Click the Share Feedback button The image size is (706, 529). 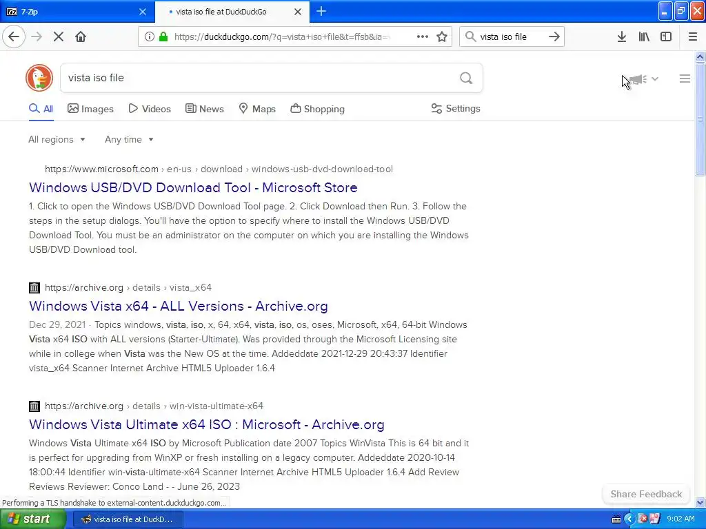[646, 494]
